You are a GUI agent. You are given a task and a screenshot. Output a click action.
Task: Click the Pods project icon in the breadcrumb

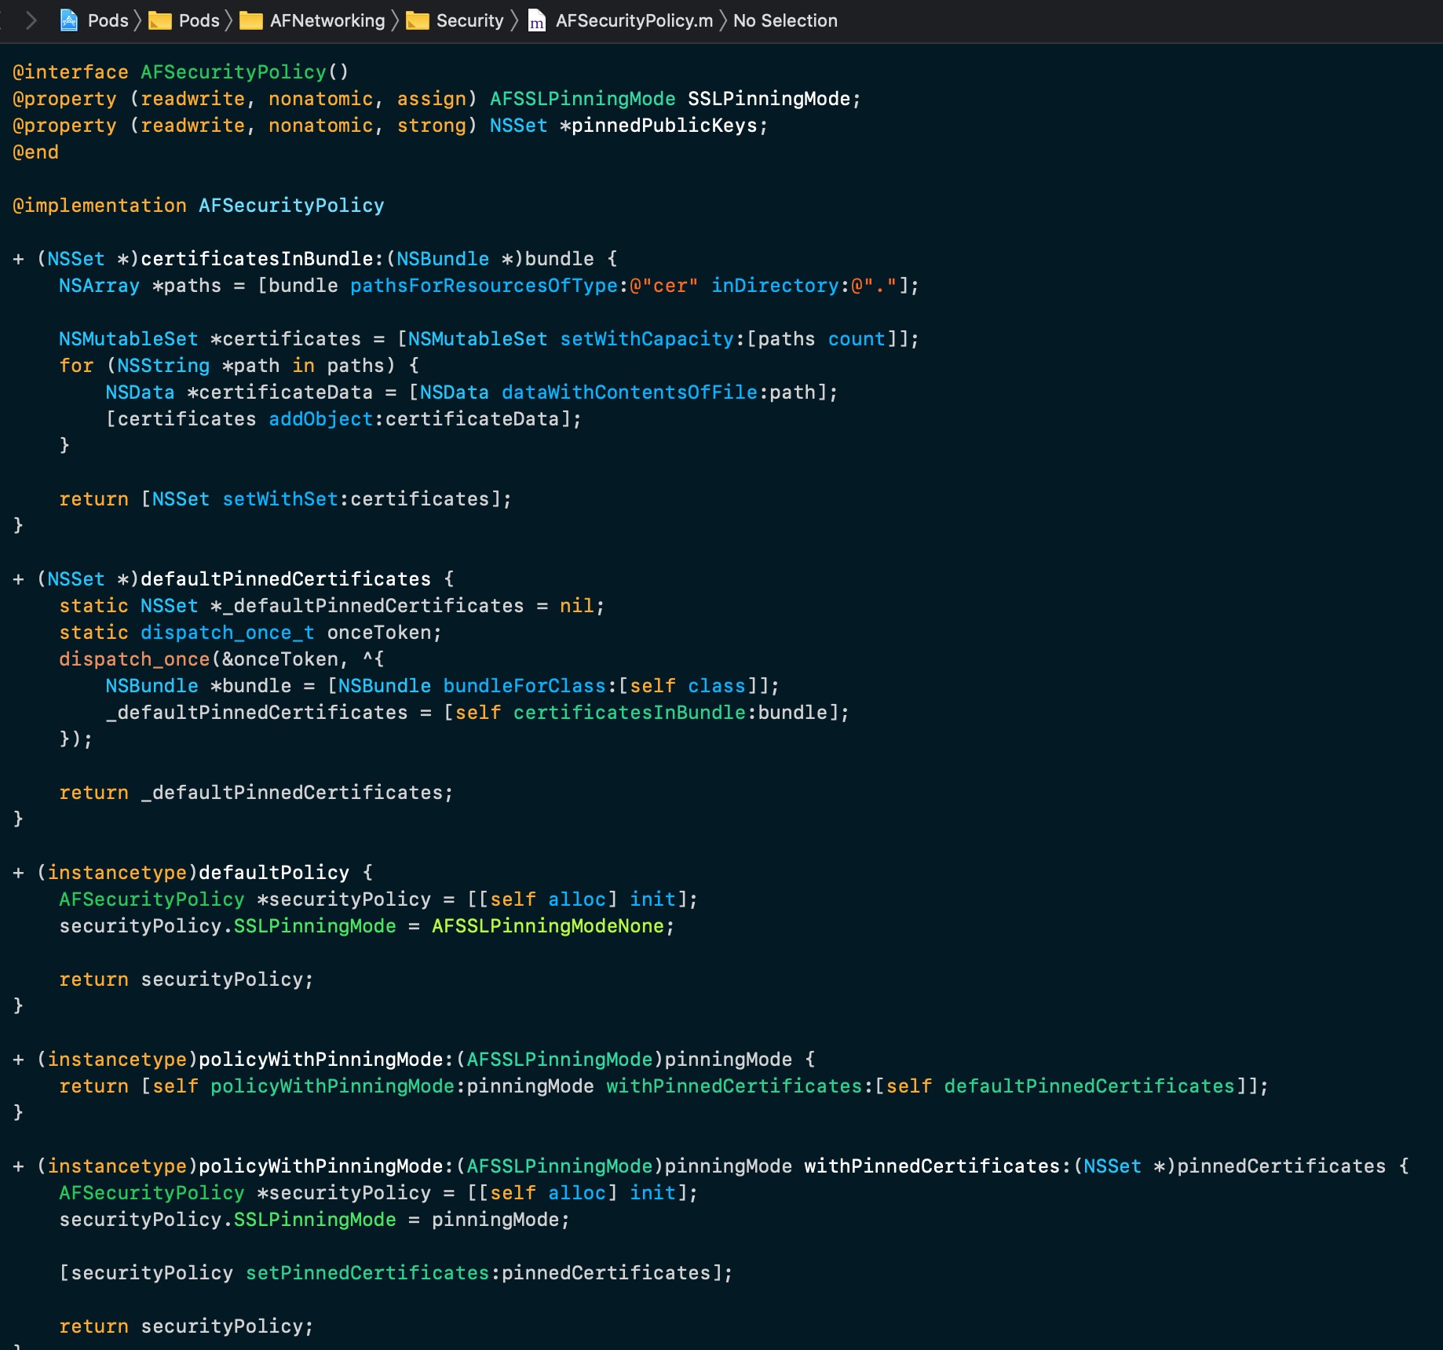click(69, 20)
